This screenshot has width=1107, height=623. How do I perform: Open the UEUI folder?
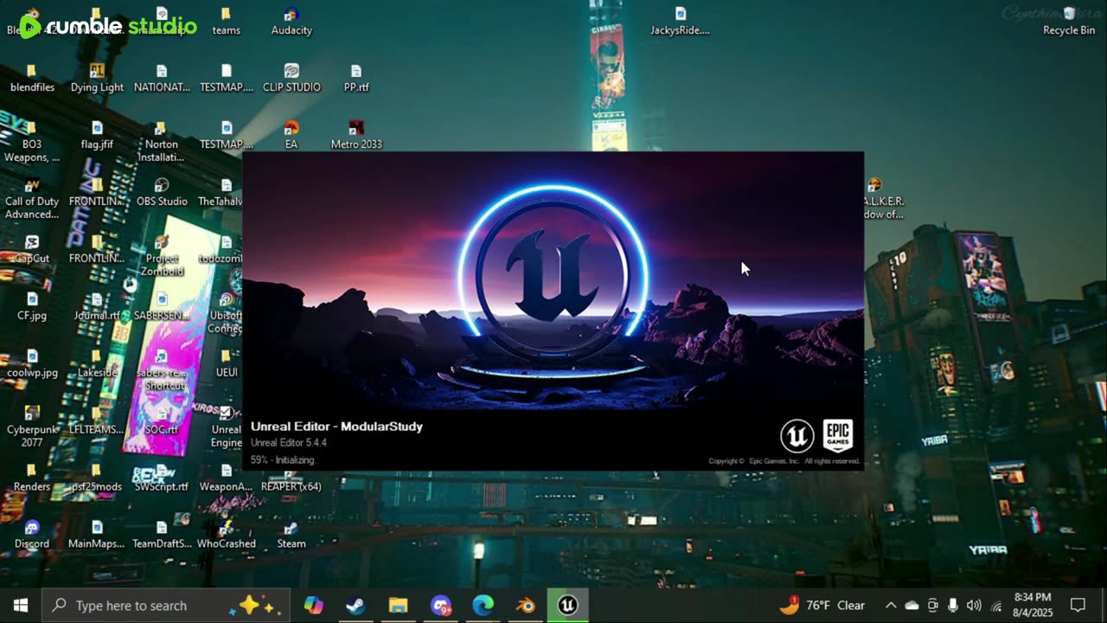click(226, 364)
